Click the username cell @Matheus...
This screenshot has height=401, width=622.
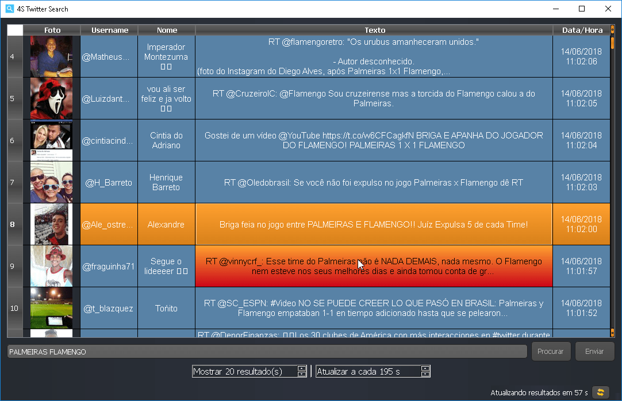pyautogui.click(x=109, y=57)
